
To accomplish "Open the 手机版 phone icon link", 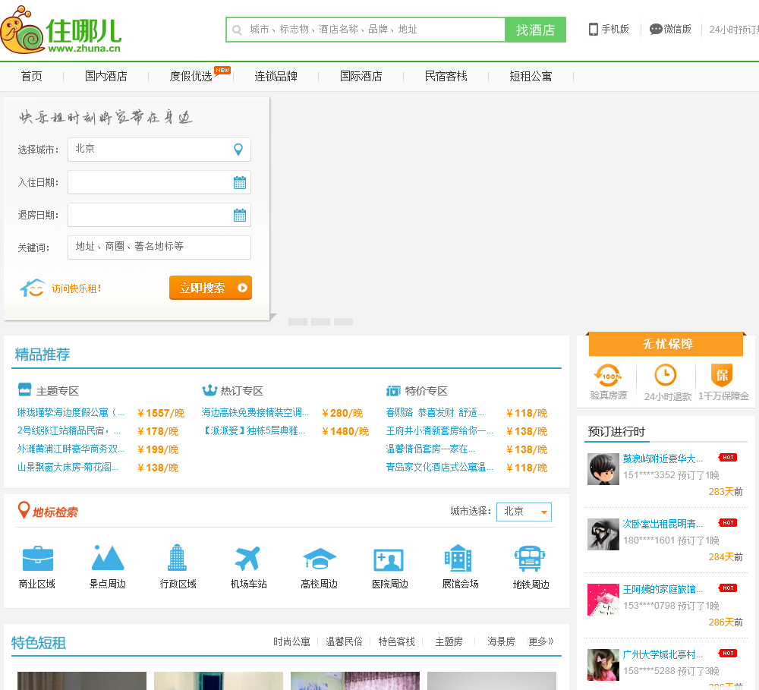I will (593, 30).
